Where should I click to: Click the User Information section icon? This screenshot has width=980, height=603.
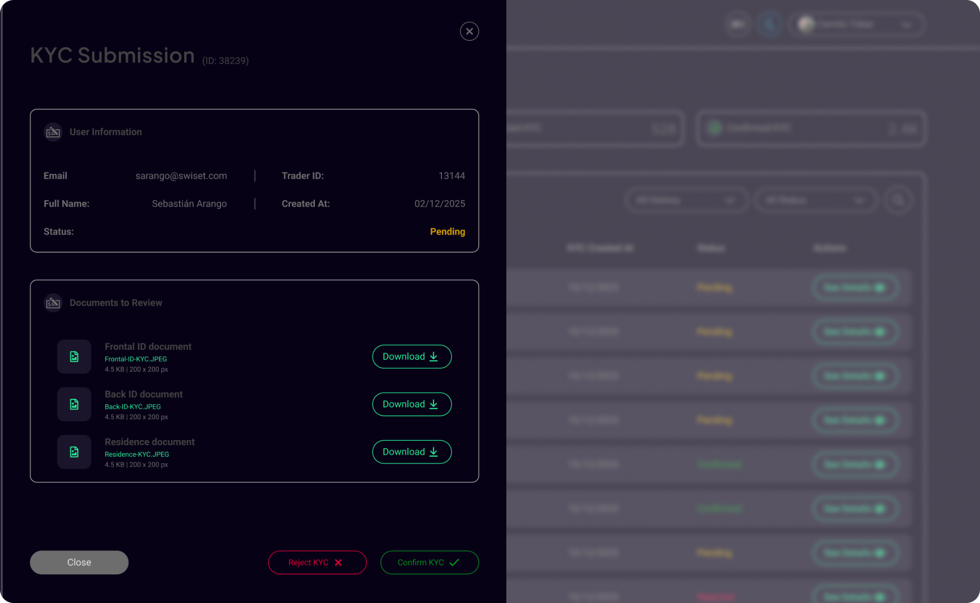(x=53, y=132)
